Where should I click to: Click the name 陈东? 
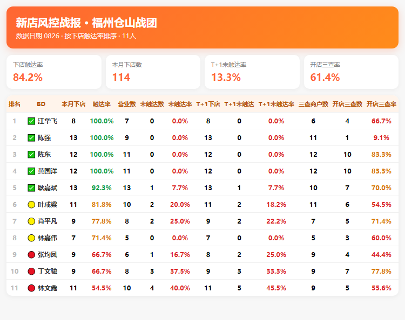tap(44, 154)
